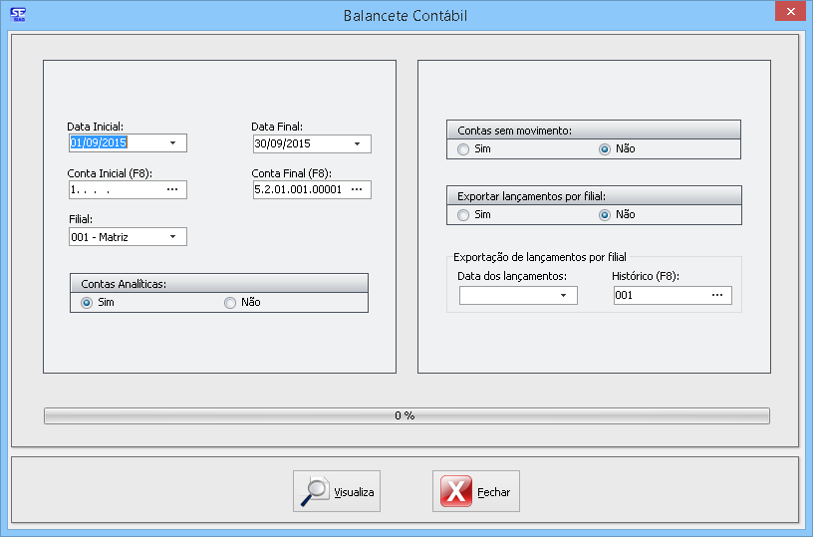
Task: Select Sim for Contas Analíticas
Action: [x=87, y=303]
